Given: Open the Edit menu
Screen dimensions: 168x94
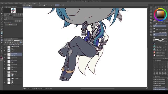Looking at the screenshot, I should point(6,3).
